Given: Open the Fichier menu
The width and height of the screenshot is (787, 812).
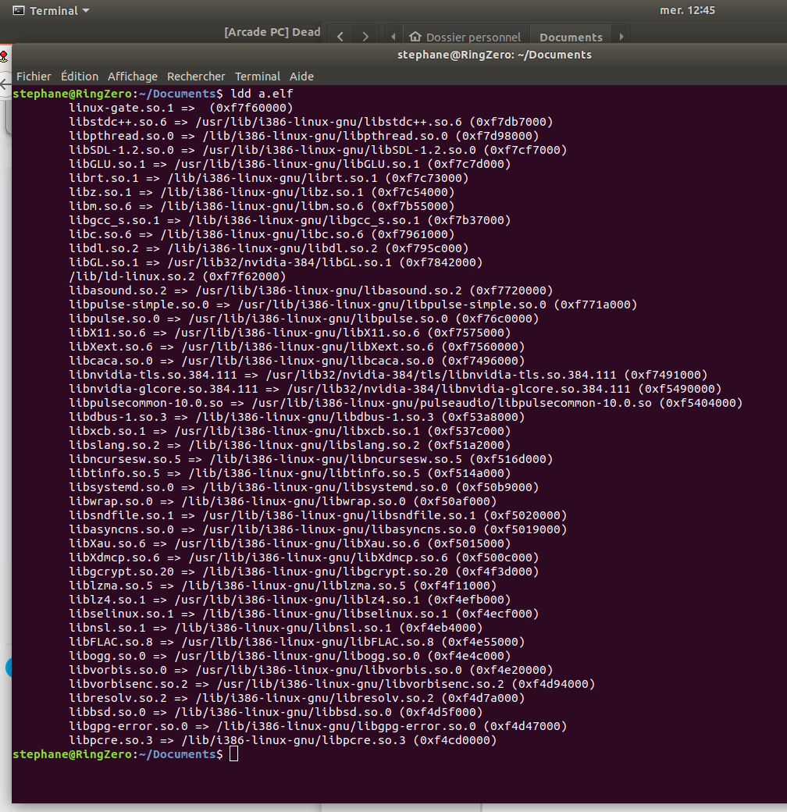Looking at the screenshot, I should (x=34, y=77).
